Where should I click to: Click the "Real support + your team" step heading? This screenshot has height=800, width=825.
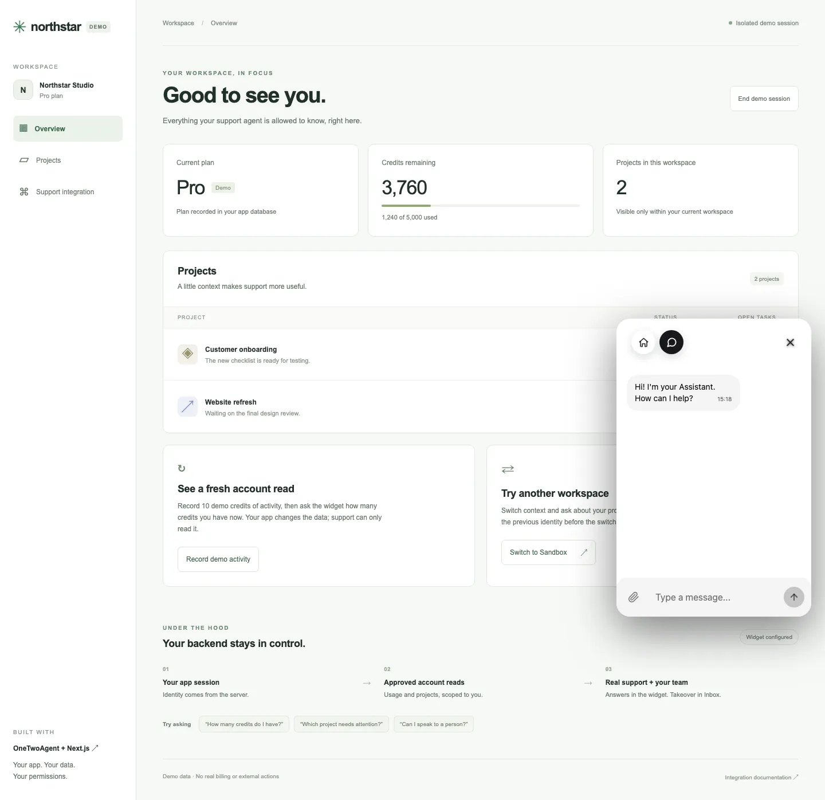pyautogui.click(x=646, y=683)
